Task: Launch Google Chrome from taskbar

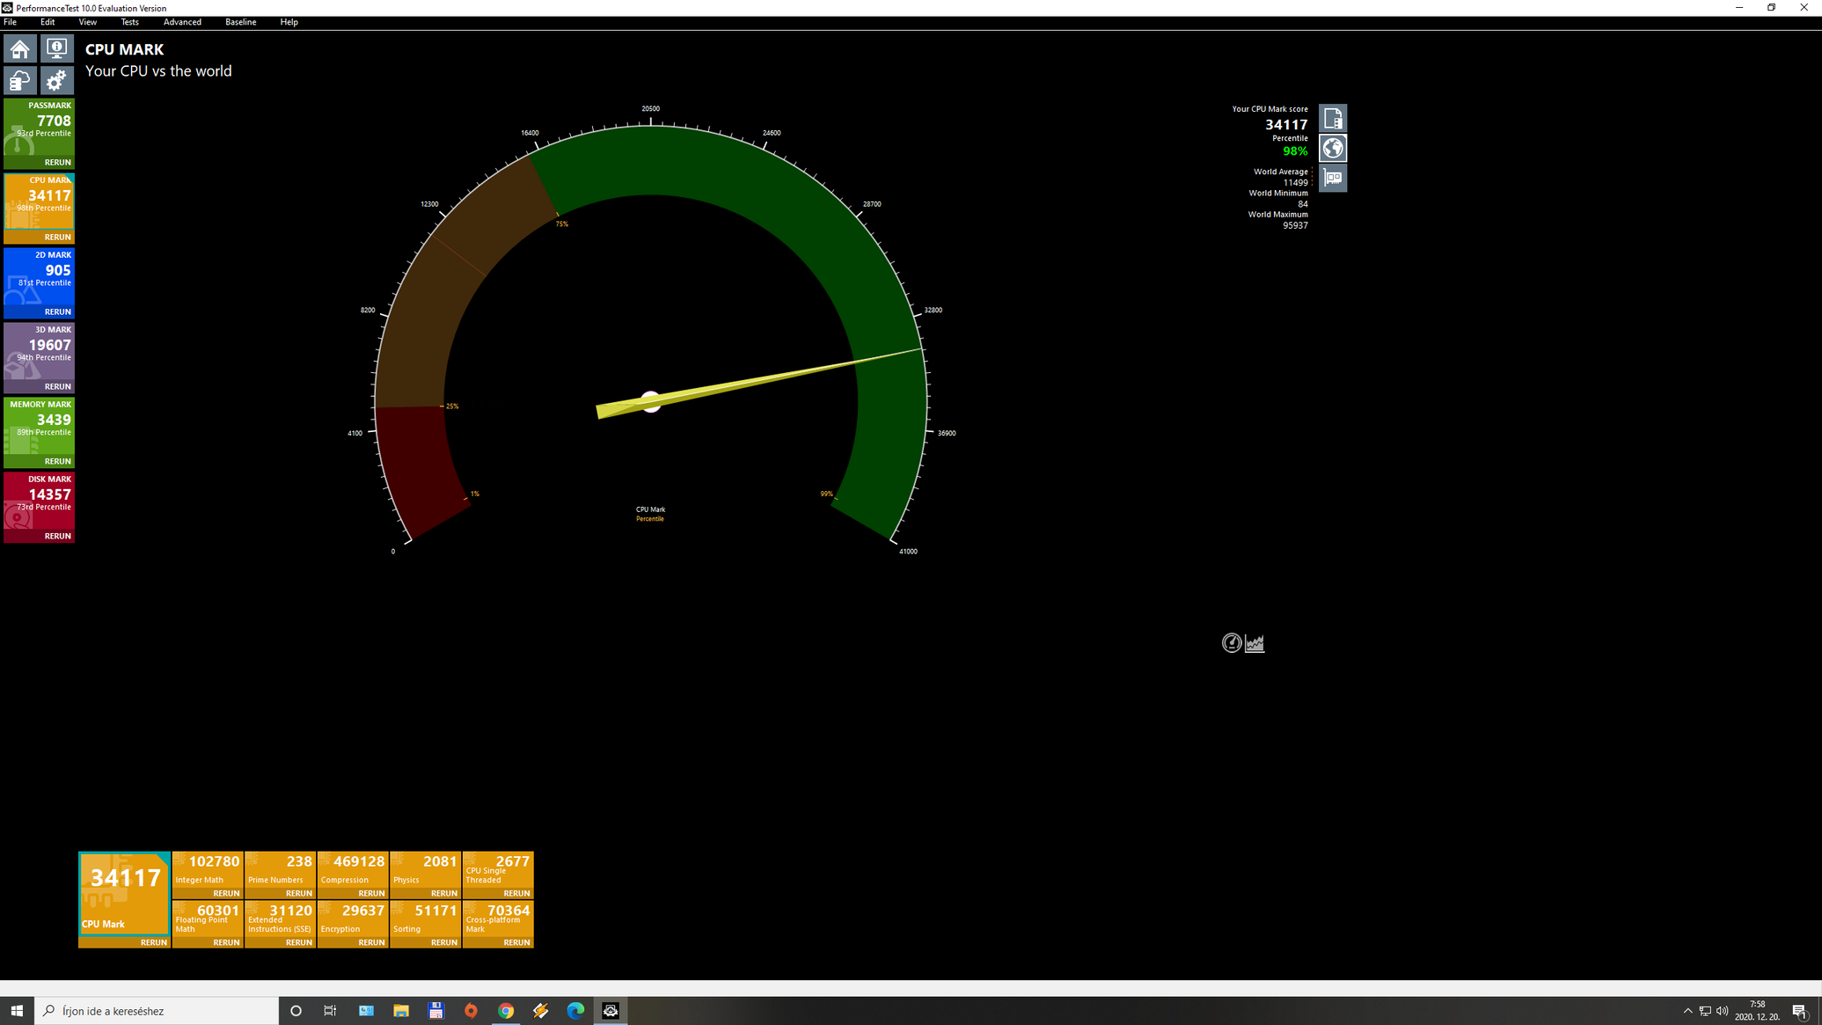Action: click(x=506, y=1011)
